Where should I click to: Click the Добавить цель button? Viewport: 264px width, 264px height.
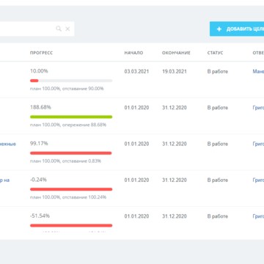[237, 29]
